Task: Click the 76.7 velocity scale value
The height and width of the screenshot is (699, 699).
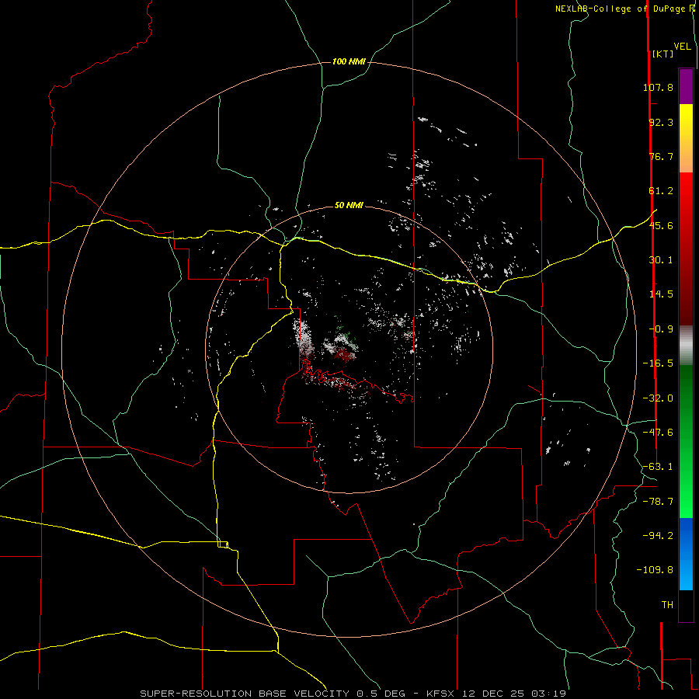Action: (x=661, y=156)
